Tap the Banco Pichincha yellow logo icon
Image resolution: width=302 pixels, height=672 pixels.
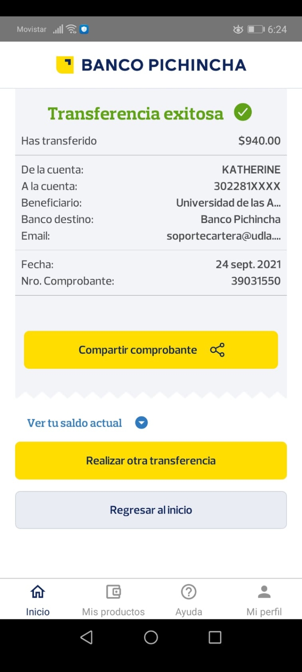point(65,65)
